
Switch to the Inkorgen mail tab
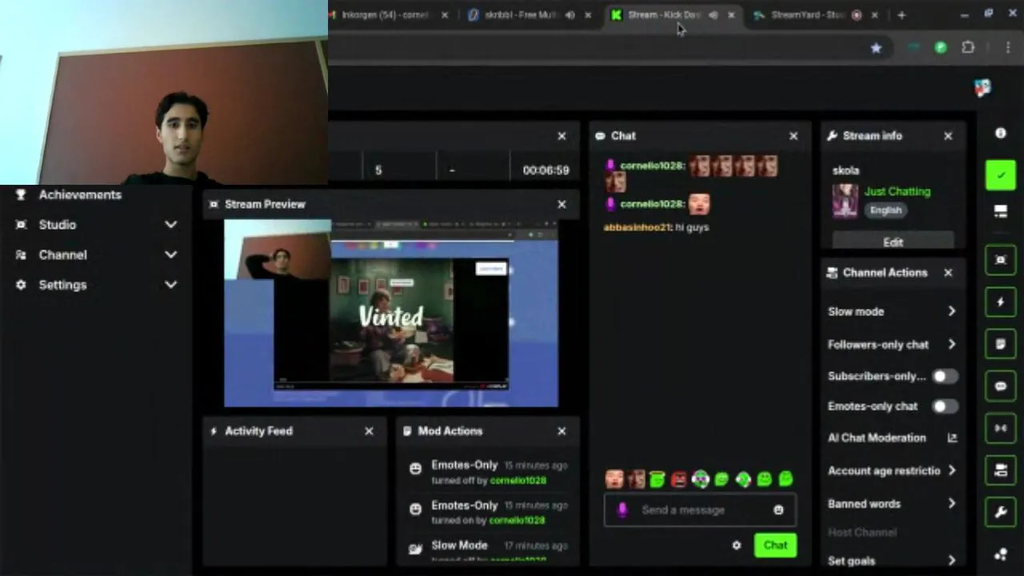(x=385, y=15)
